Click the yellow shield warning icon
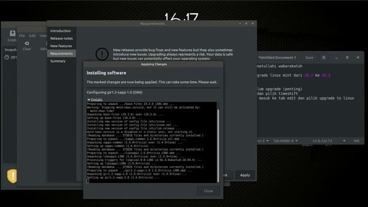The width and height of the screenshot is (368, 207). pos(12,176)
